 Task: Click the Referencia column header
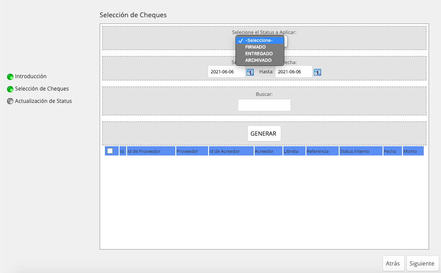tap(322, 151)
